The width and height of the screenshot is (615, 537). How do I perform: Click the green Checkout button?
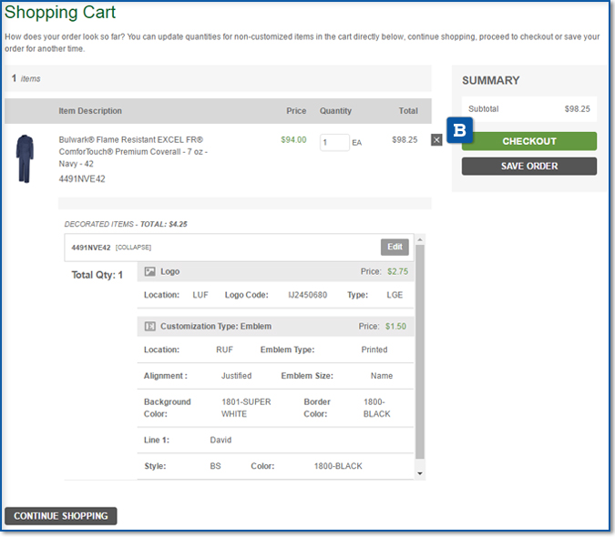529,141
